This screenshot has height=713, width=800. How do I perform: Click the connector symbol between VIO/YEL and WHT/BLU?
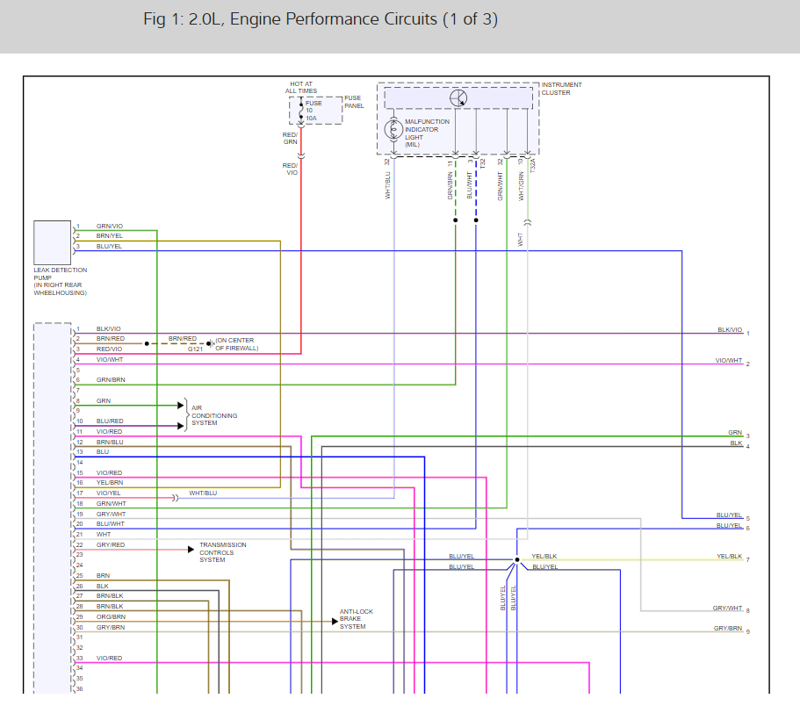click(175, 498)
